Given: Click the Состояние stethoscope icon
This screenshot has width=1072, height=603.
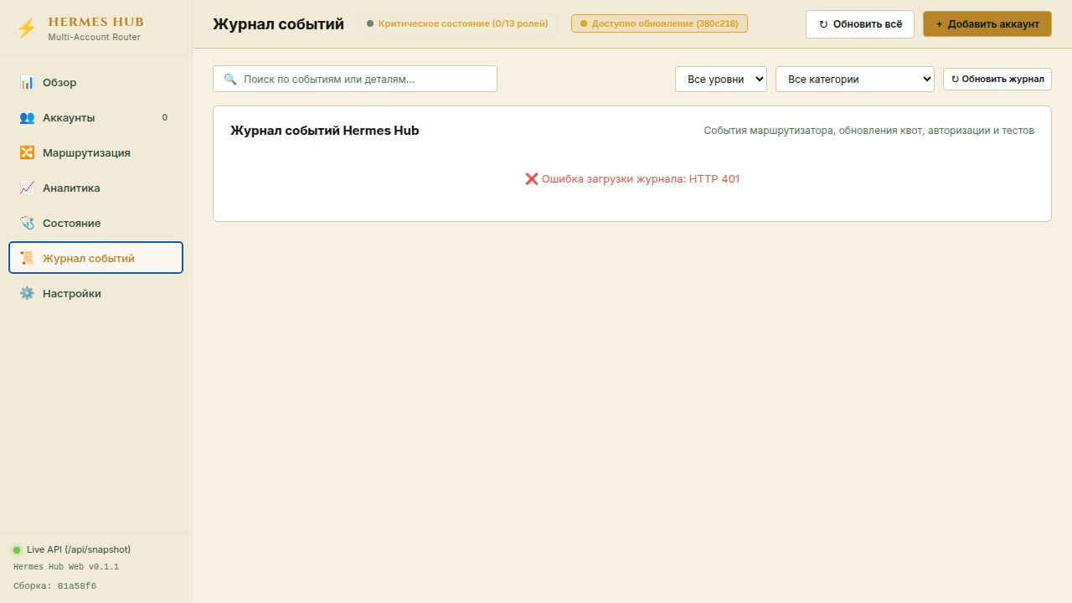Looking at the screenshot, I should point(27,223).
